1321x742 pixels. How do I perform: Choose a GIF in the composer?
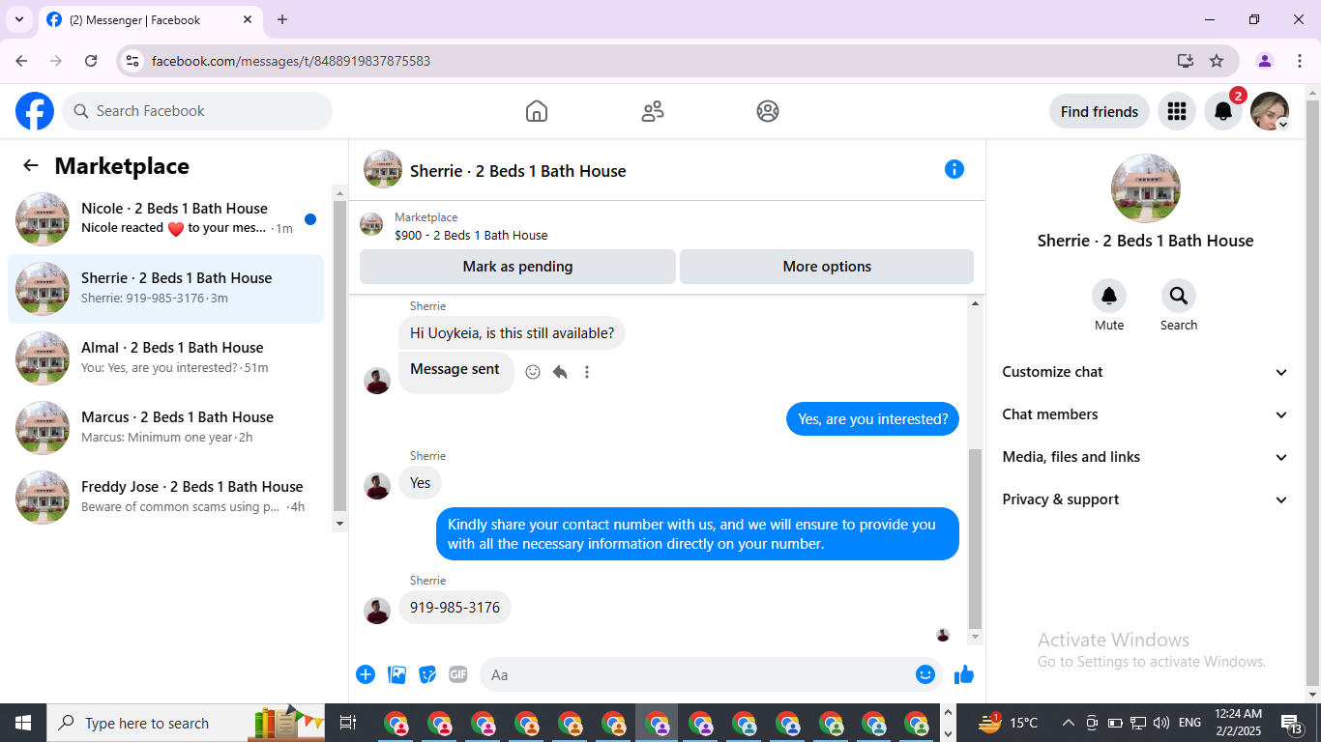pos(458,674)
